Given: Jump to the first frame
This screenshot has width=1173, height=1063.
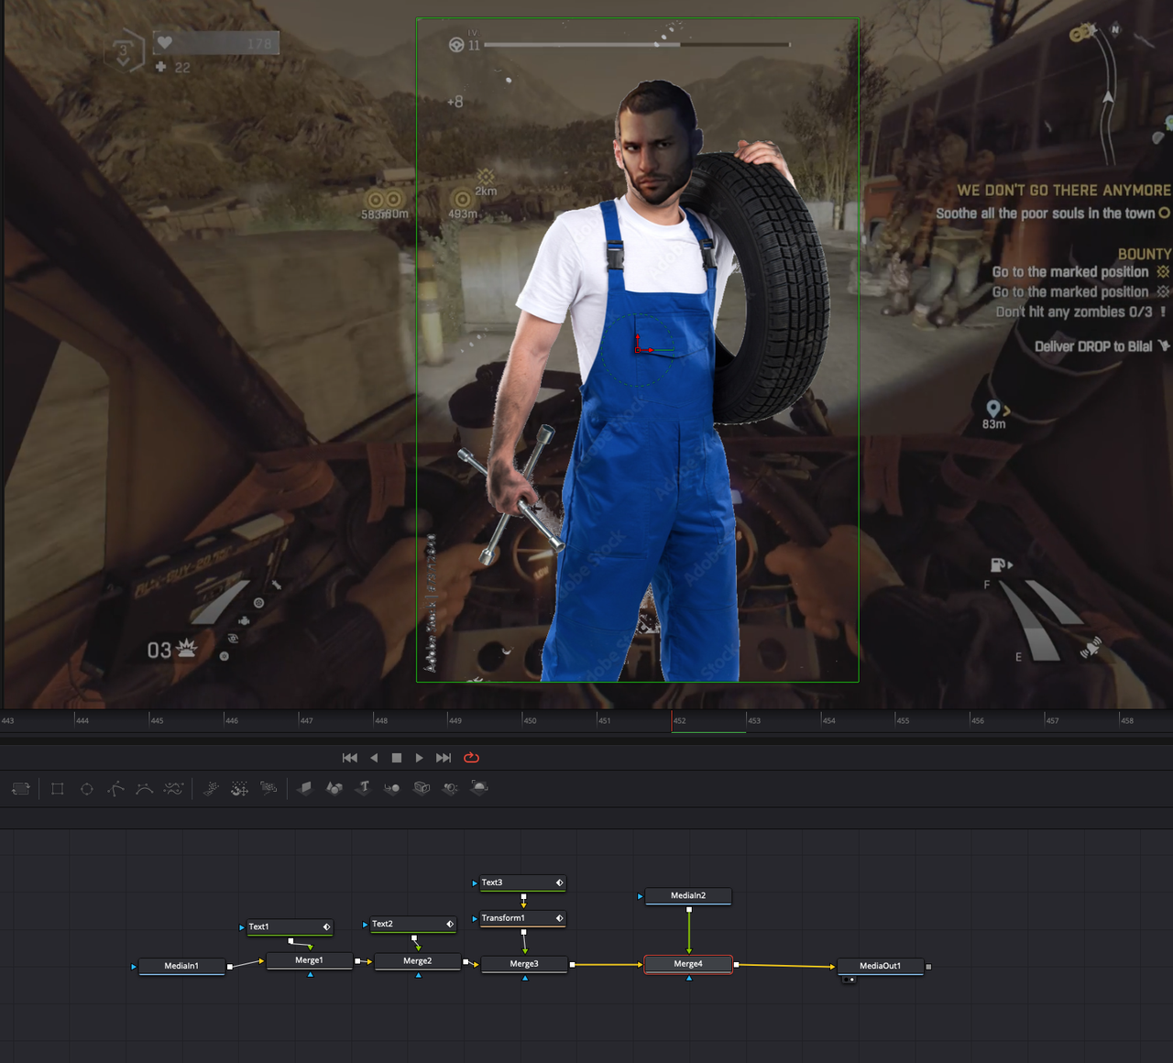Looking at the screenshot, I should coord(349,758).
